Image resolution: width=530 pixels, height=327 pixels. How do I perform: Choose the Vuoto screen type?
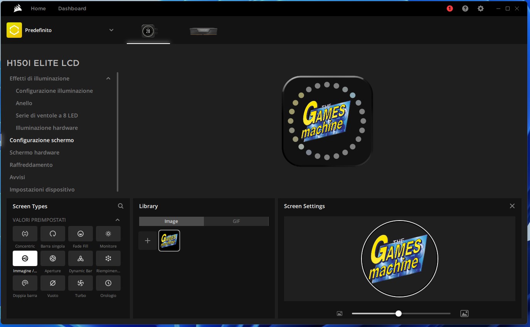point(53,283)
